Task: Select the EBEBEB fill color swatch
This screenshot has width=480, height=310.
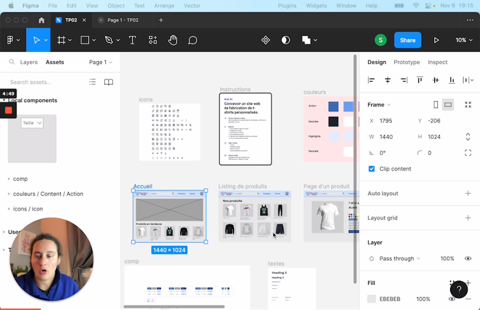Action: click(371, 299)
